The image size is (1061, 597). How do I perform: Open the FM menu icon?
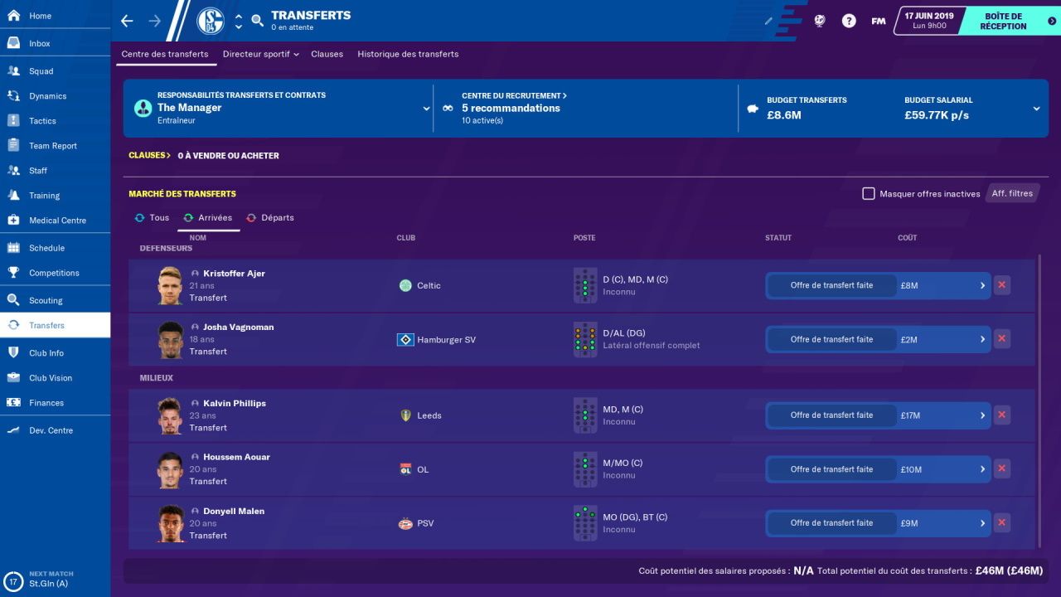coord(879,21)
